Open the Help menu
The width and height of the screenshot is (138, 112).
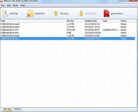click(23, 5)
